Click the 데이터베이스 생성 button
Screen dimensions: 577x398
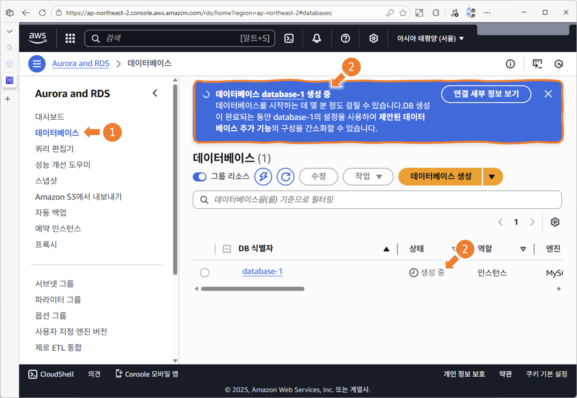tap(440, 176)
